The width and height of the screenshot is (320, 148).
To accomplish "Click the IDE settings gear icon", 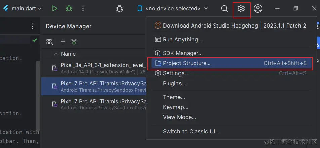I will pos(241,9).
